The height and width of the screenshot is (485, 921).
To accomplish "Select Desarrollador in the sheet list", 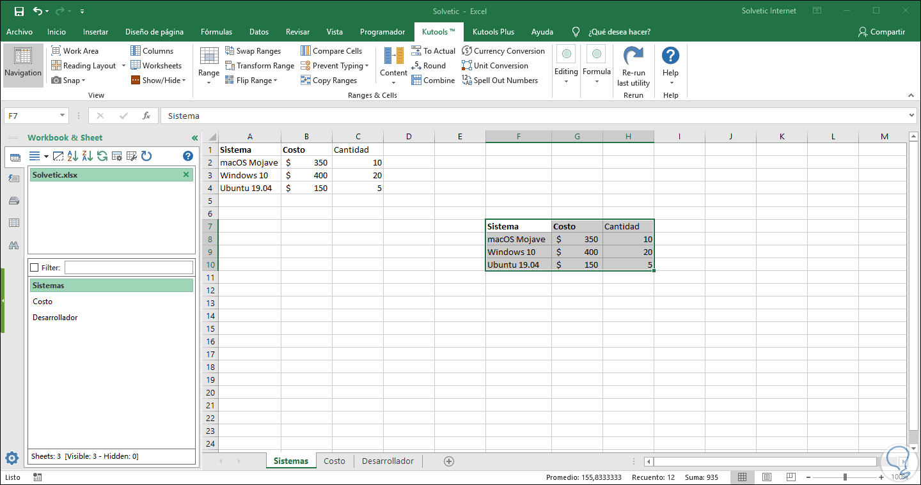I will 55,317.
